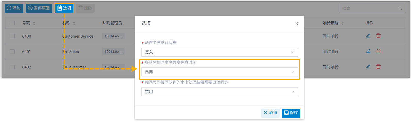The image size is (411, 122).
Task: Expand the 多队列相同坐席共享休息时间 dropdown
Action: 220,72
